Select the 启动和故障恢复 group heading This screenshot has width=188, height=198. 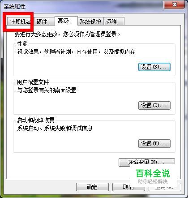[36, 120]
